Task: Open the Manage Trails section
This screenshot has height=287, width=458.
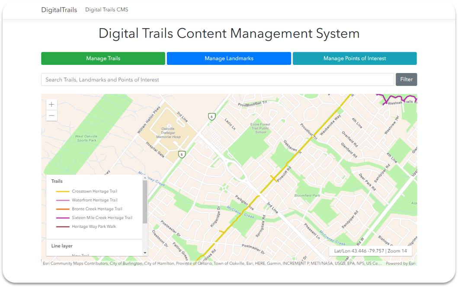Action: click(x=103, y=58)
